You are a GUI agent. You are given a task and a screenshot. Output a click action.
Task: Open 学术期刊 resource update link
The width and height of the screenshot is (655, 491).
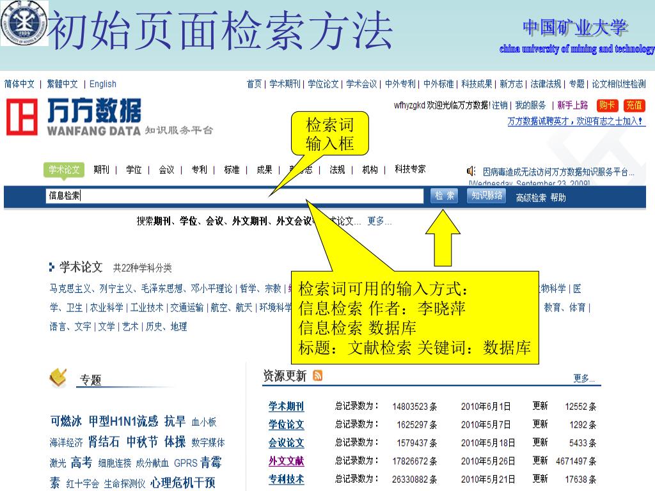click(286, 406)
